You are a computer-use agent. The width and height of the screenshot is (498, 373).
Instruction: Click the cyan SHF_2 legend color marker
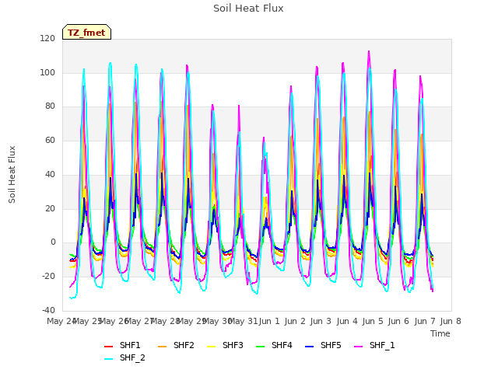pos(109,359)
